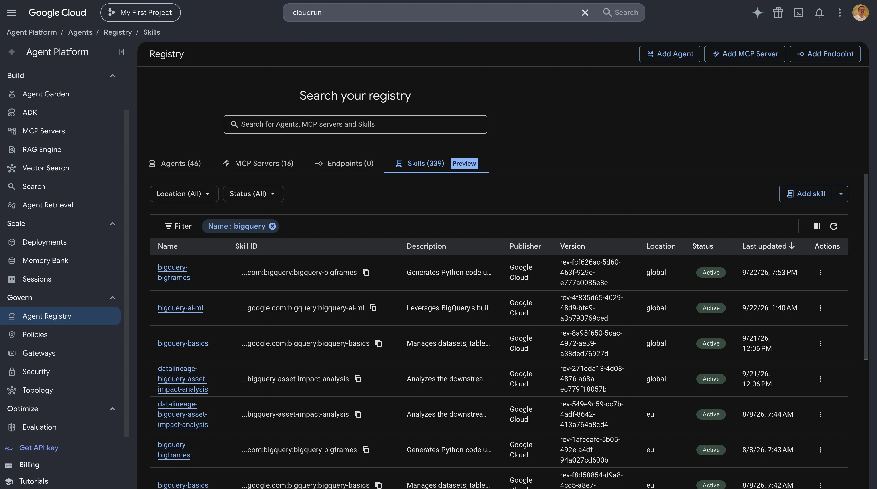The image size is (877, 489).
Task: Go to Registry breadcrumb link
Action: (x=118, y=32)
